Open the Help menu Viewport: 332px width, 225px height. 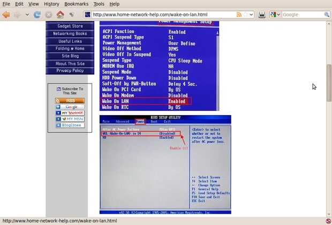115,4
